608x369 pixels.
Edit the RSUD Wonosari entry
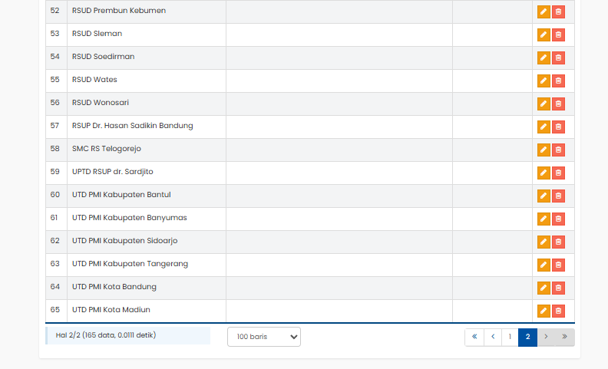[x=544, y=104]
